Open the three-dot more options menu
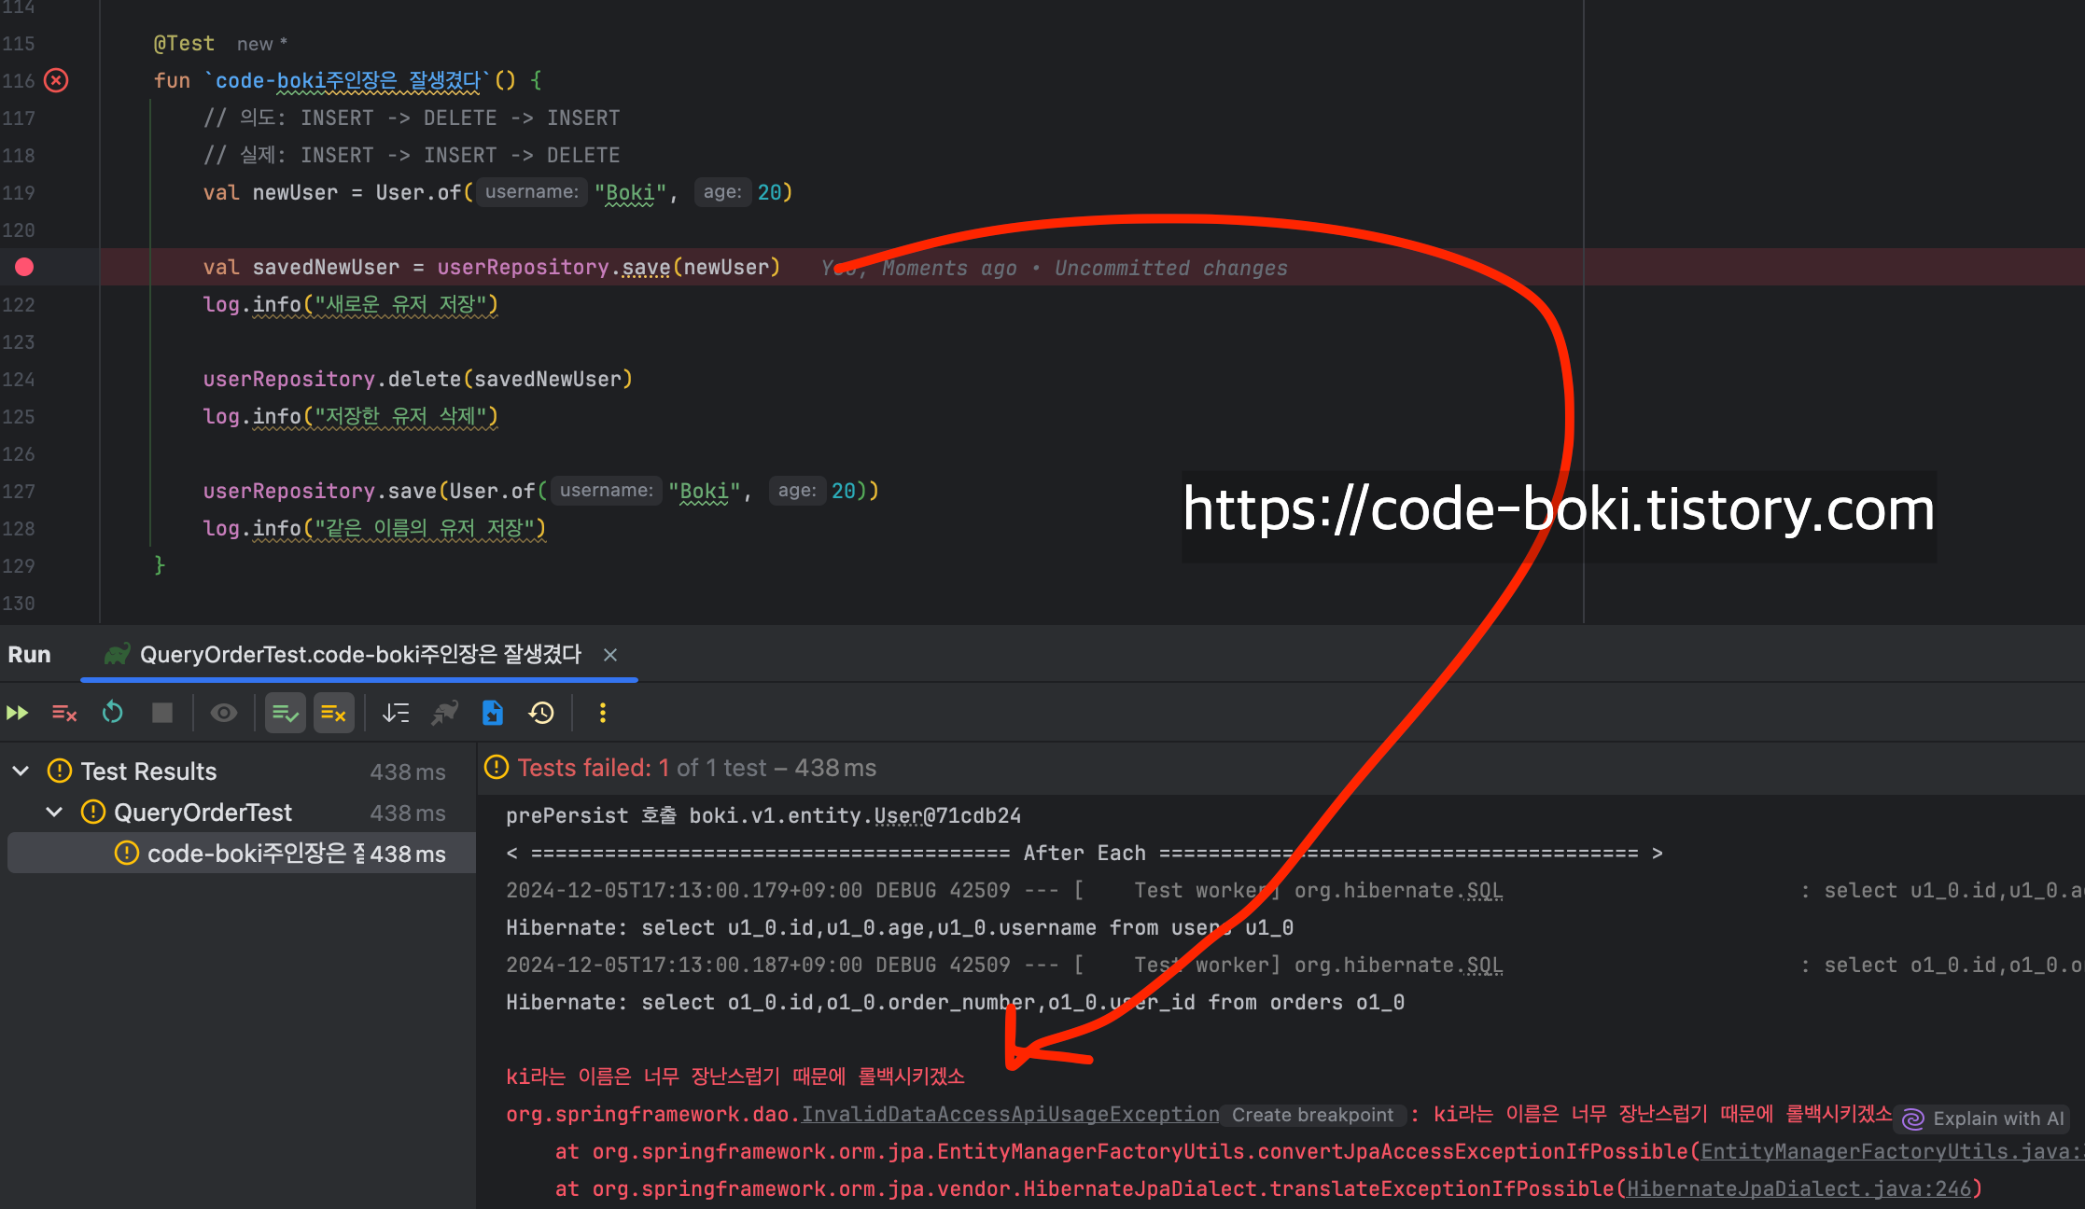This screenshot has width=2085, height=1209. [x=603, y=714]
